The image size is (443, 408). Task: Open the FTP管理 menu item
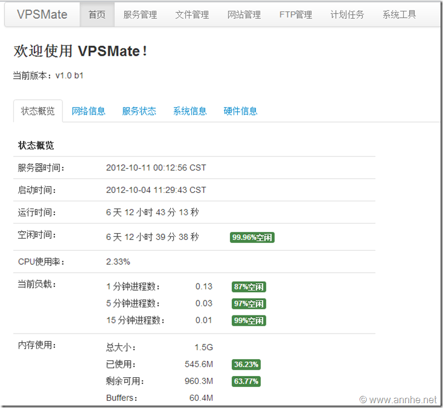pos(296,15)
